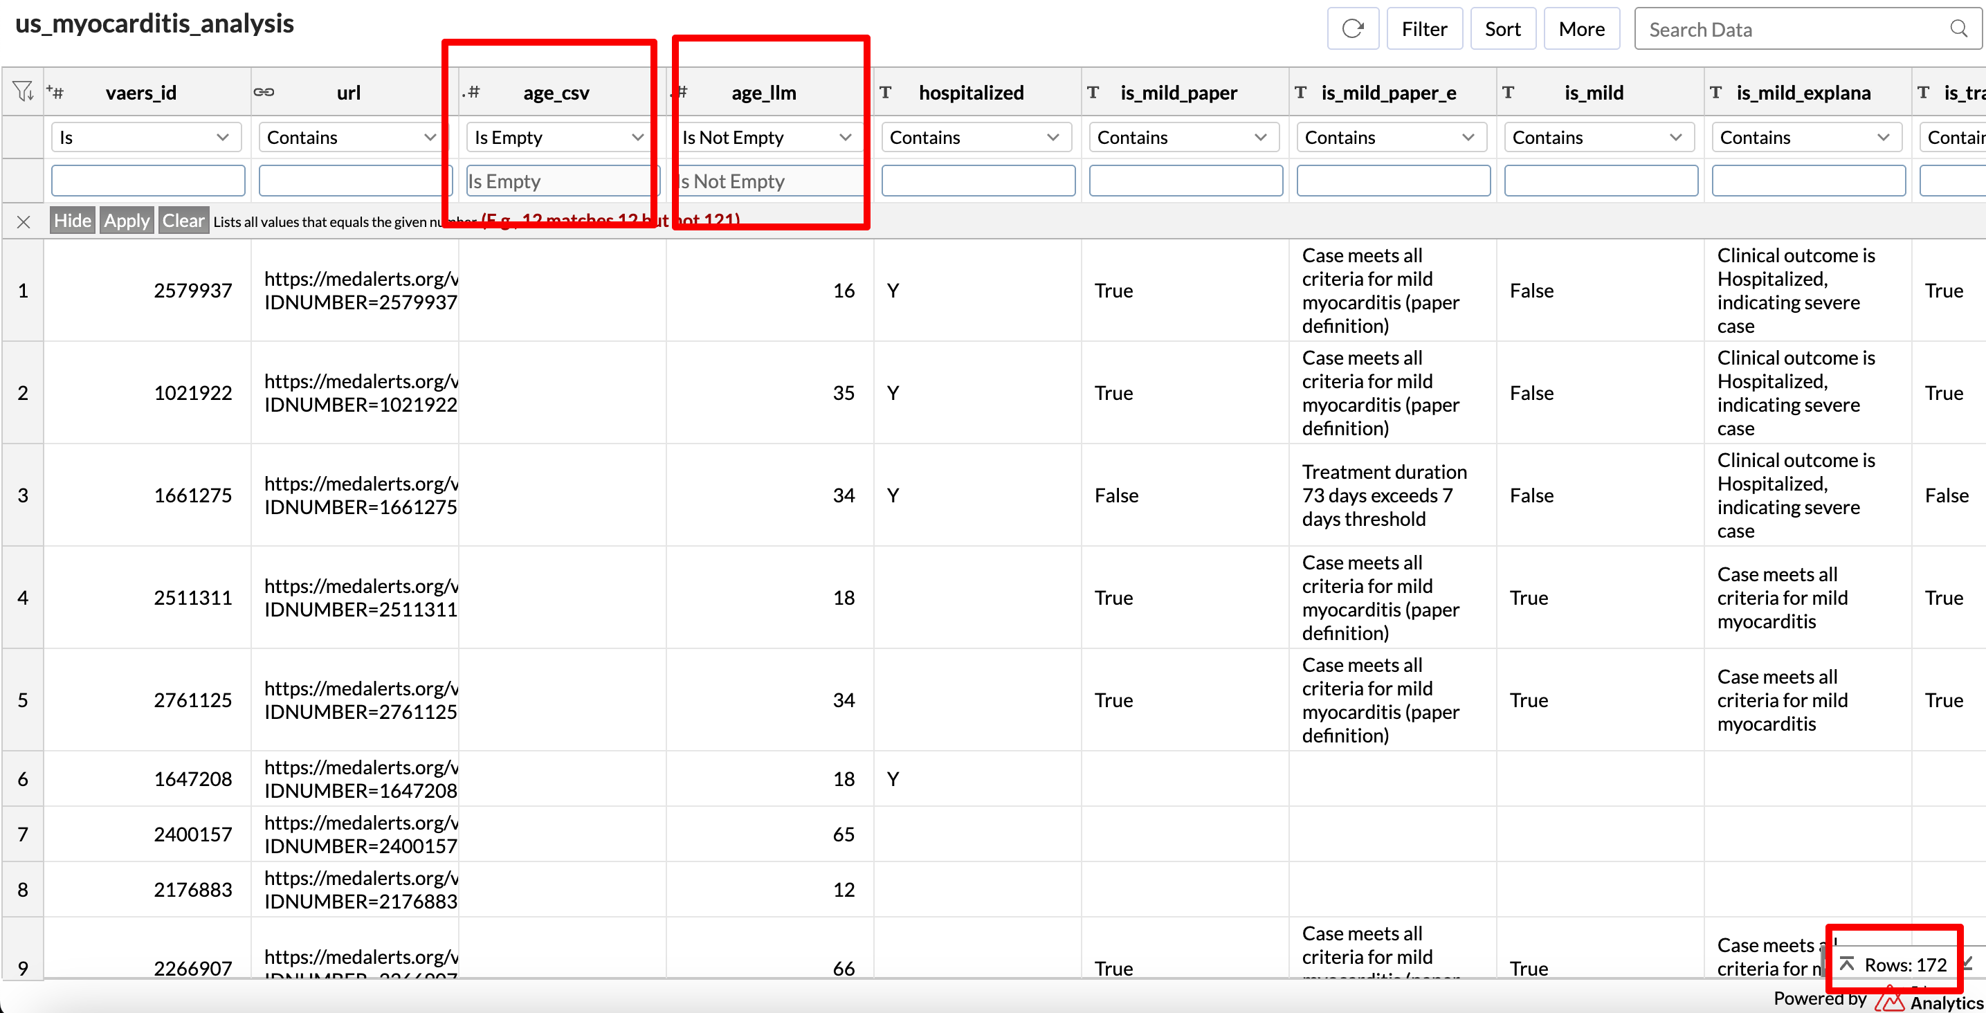Open the age_llm 'Is Not Empty' dropdown
The image size is (1986, 1013).
pyautogui.click(x=766, y=137)
